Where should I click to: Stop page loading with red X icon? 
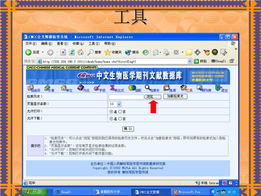[x=63, y=52]
